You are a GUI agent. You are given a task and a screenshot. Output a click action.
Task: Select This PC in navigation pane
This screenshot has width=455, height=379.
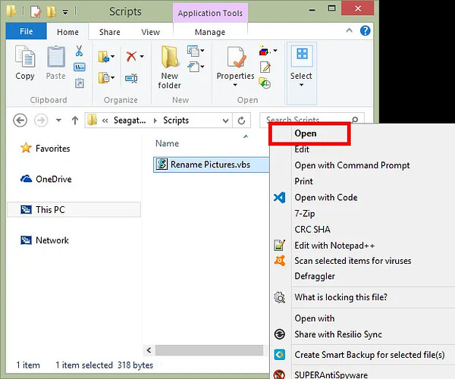(50, 210)
